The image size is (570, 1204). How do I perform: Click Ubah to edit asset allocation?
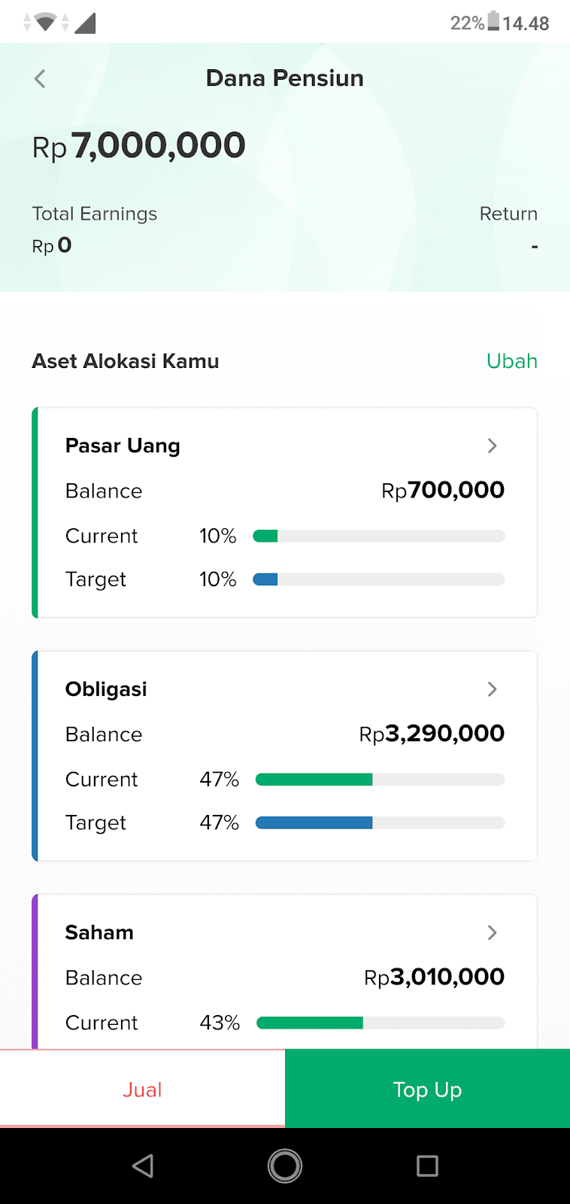(x=511, y=361)
